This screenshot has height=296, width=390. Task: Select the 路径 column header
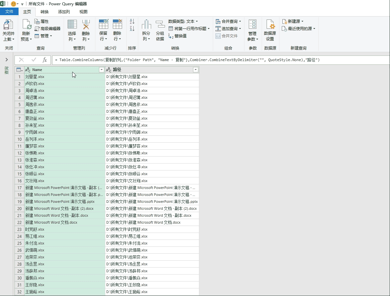click(152, 70)
